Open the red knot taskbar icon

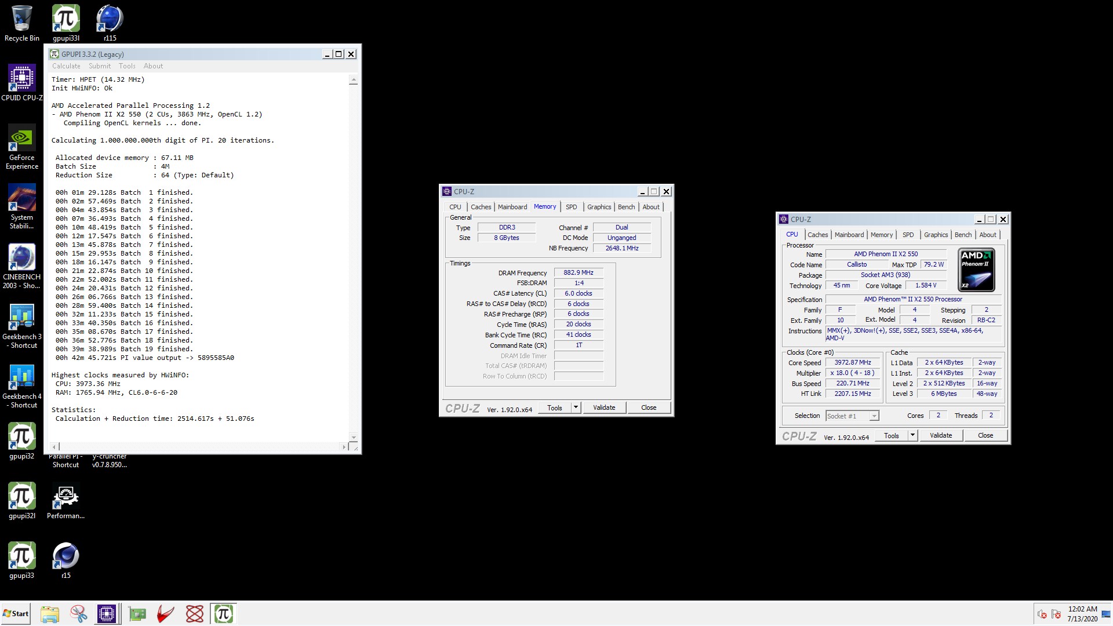pos(195,614)
